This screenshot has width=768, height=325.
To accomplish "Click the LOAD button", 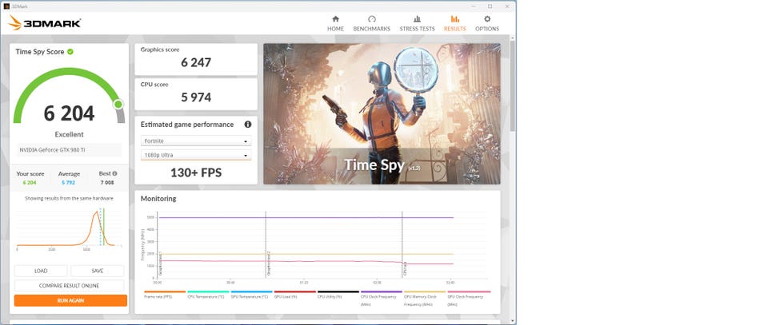I will [41, 271].
